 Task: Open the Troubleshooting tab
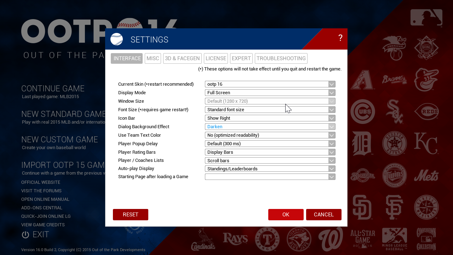pos(281,58)
